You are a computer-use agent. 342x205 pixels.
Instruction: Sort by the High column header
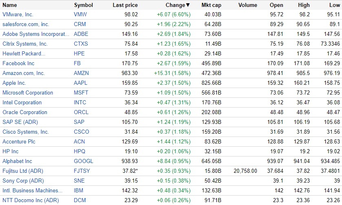[304, 5]
